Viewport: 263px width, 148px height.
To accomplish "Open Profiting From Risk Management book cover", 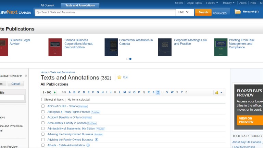I will (x=221, y=47).
